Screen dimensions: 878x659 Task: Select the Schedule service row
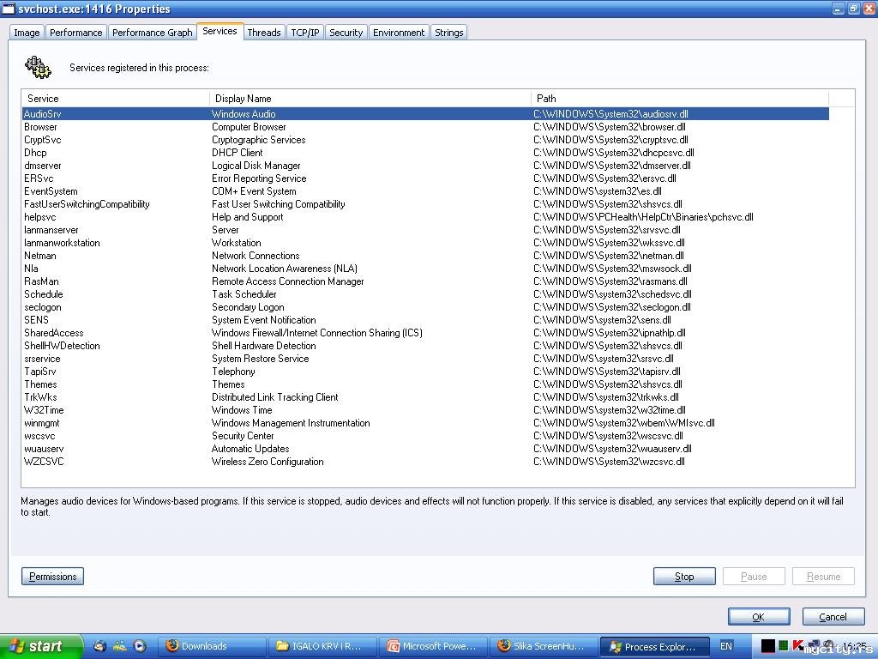point(425,294)
